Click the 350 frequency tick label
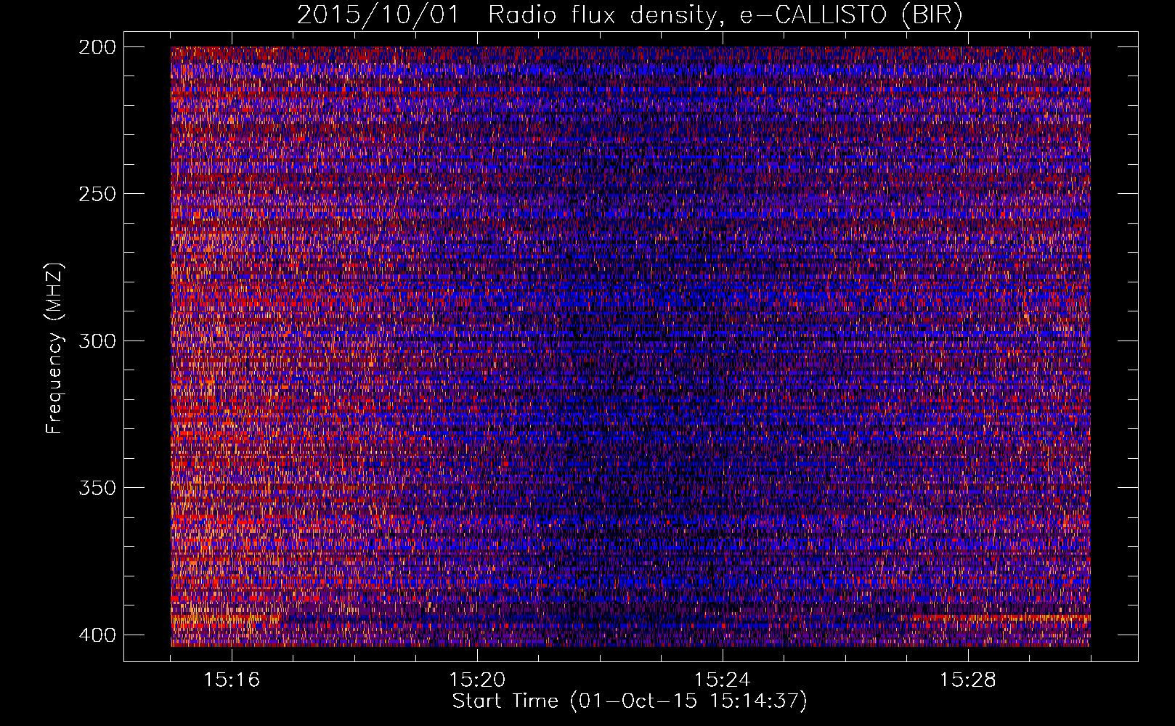The width and height of the screenshot is (1175, 726). point(97,487)
